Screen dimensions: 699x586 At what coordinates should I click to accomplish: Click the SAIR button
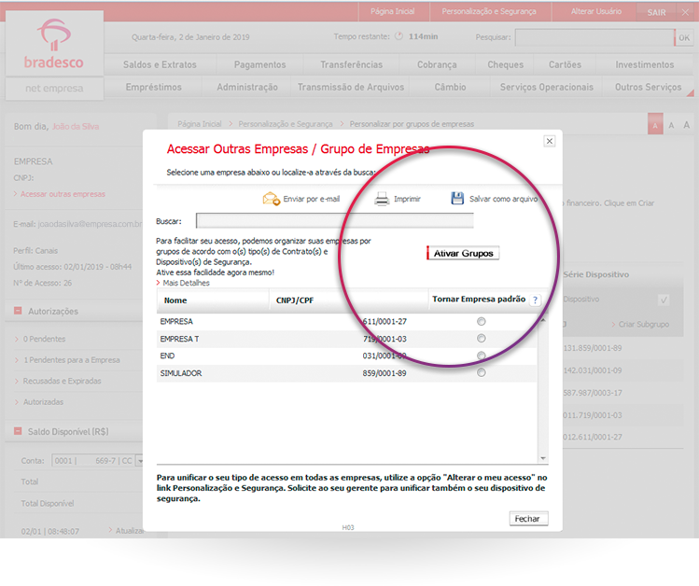point(656,12)
